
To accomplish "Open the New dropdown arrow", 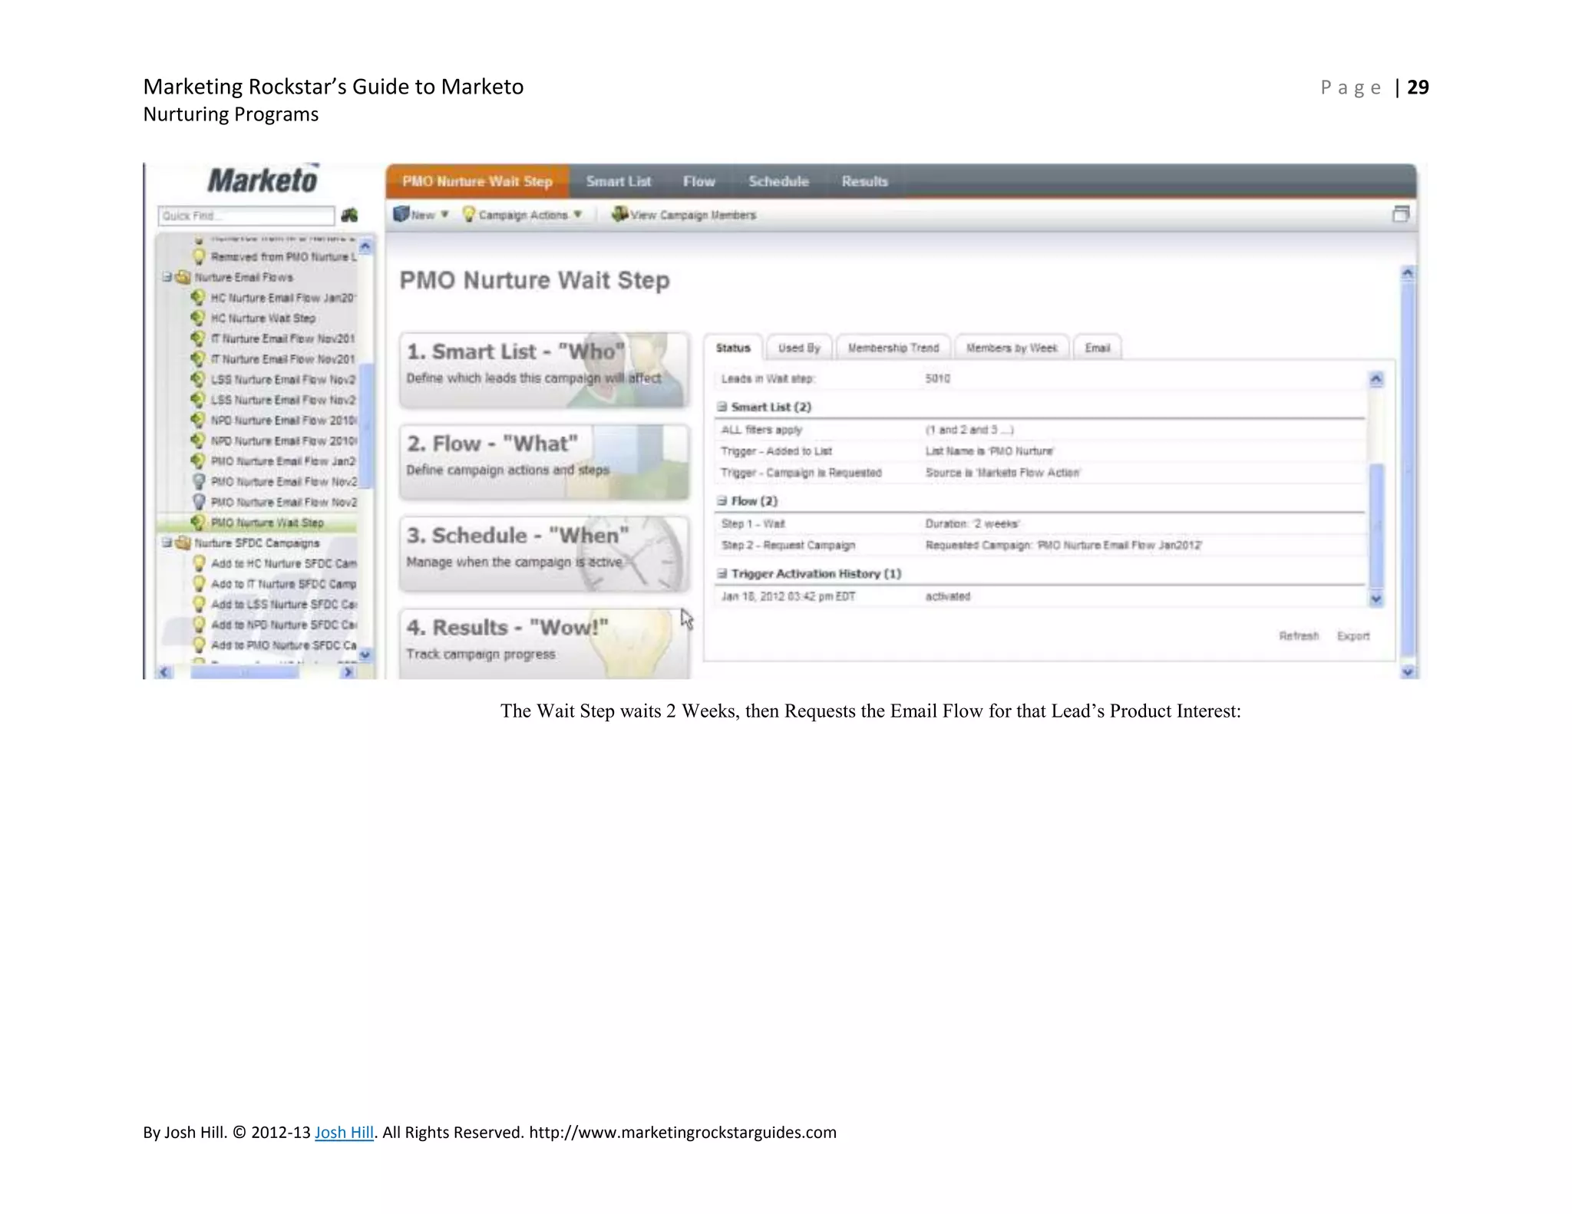I will click(444, 215).
